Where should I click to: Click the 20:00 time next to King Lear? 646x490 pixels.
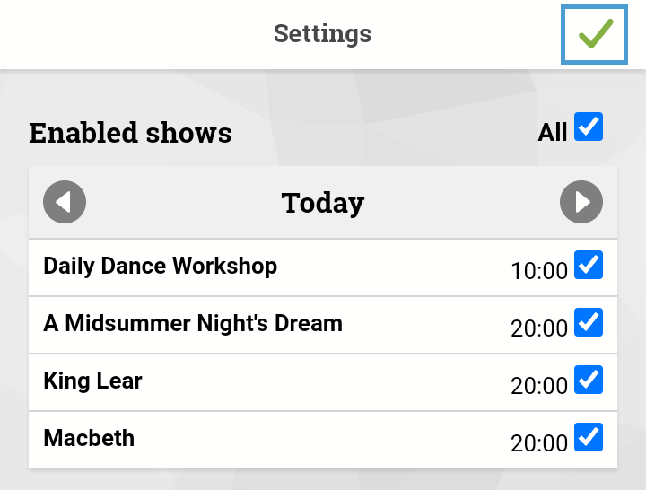(x=539, y=386)
